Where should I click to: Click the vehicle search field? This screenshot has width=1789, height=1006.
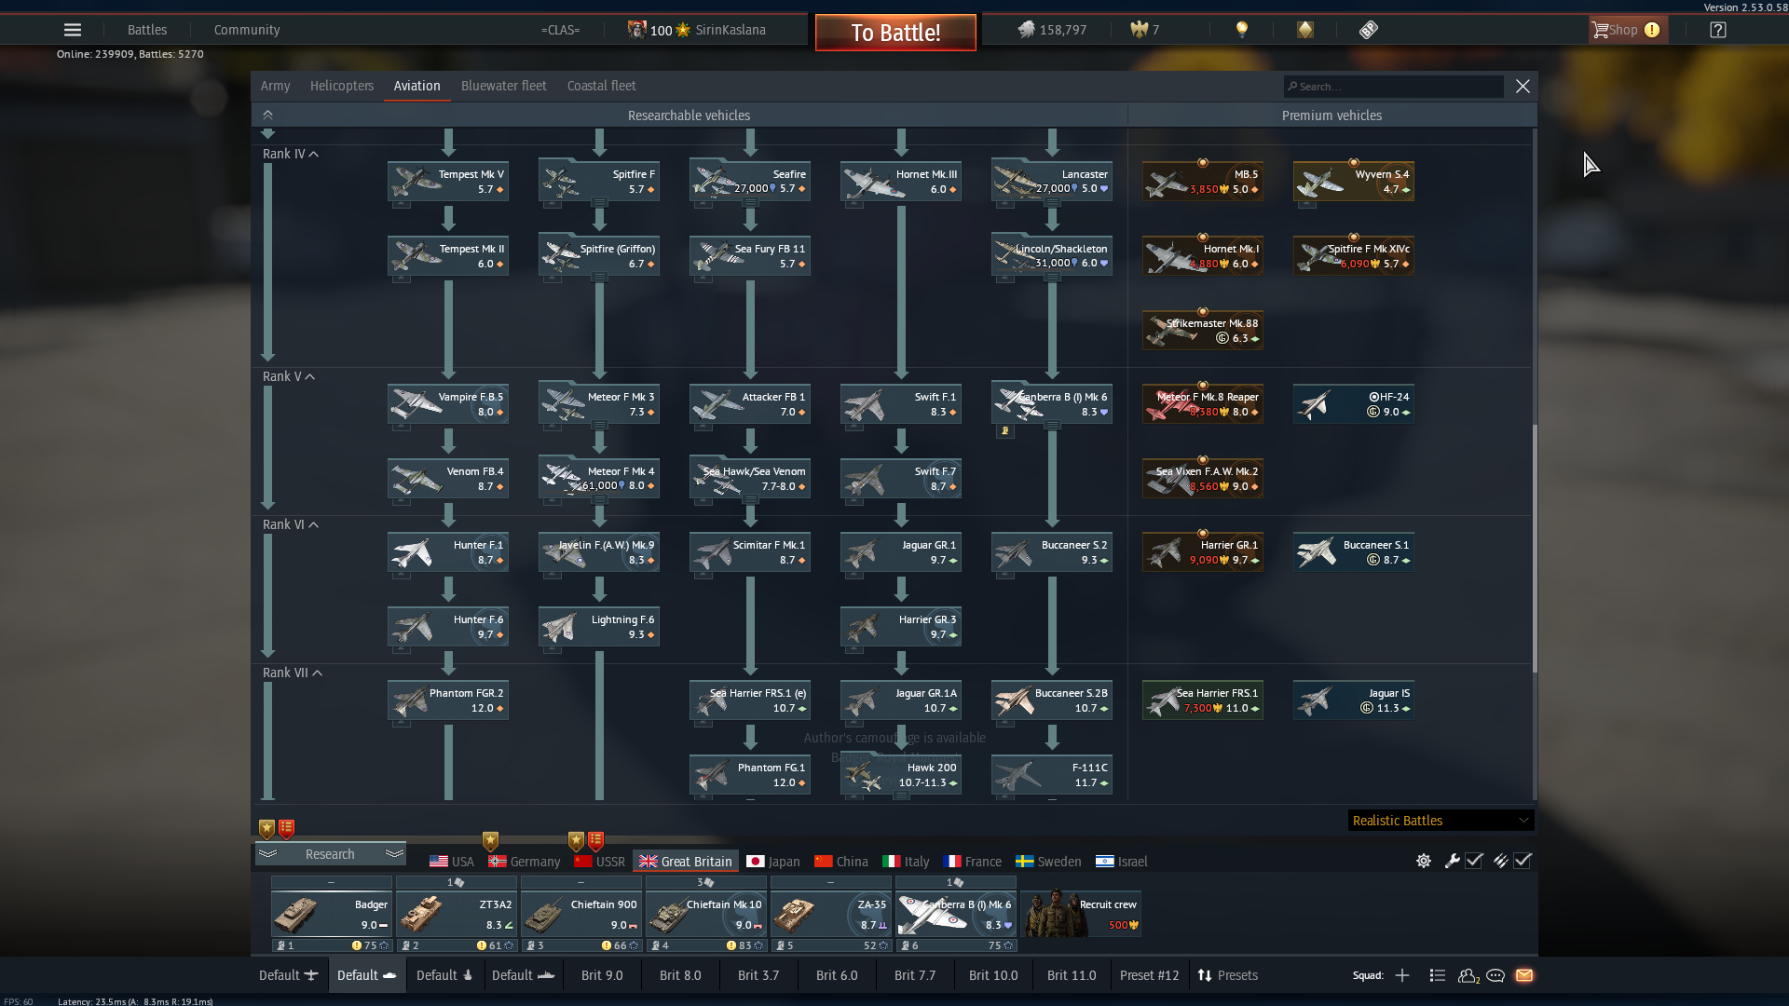pyautogui.click(x=1393, y=87)
